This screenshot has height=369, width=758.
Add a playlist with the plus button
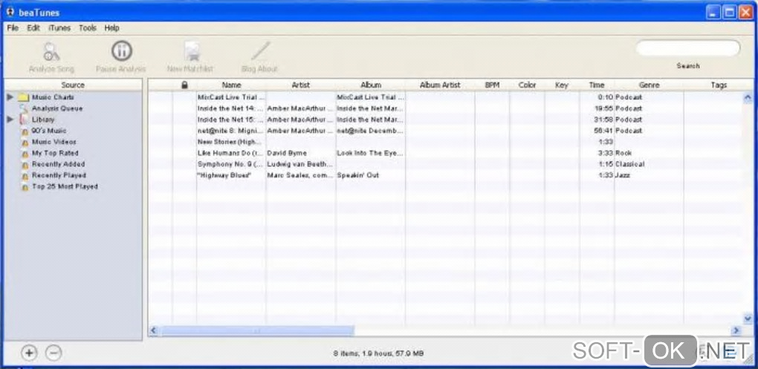29,353
